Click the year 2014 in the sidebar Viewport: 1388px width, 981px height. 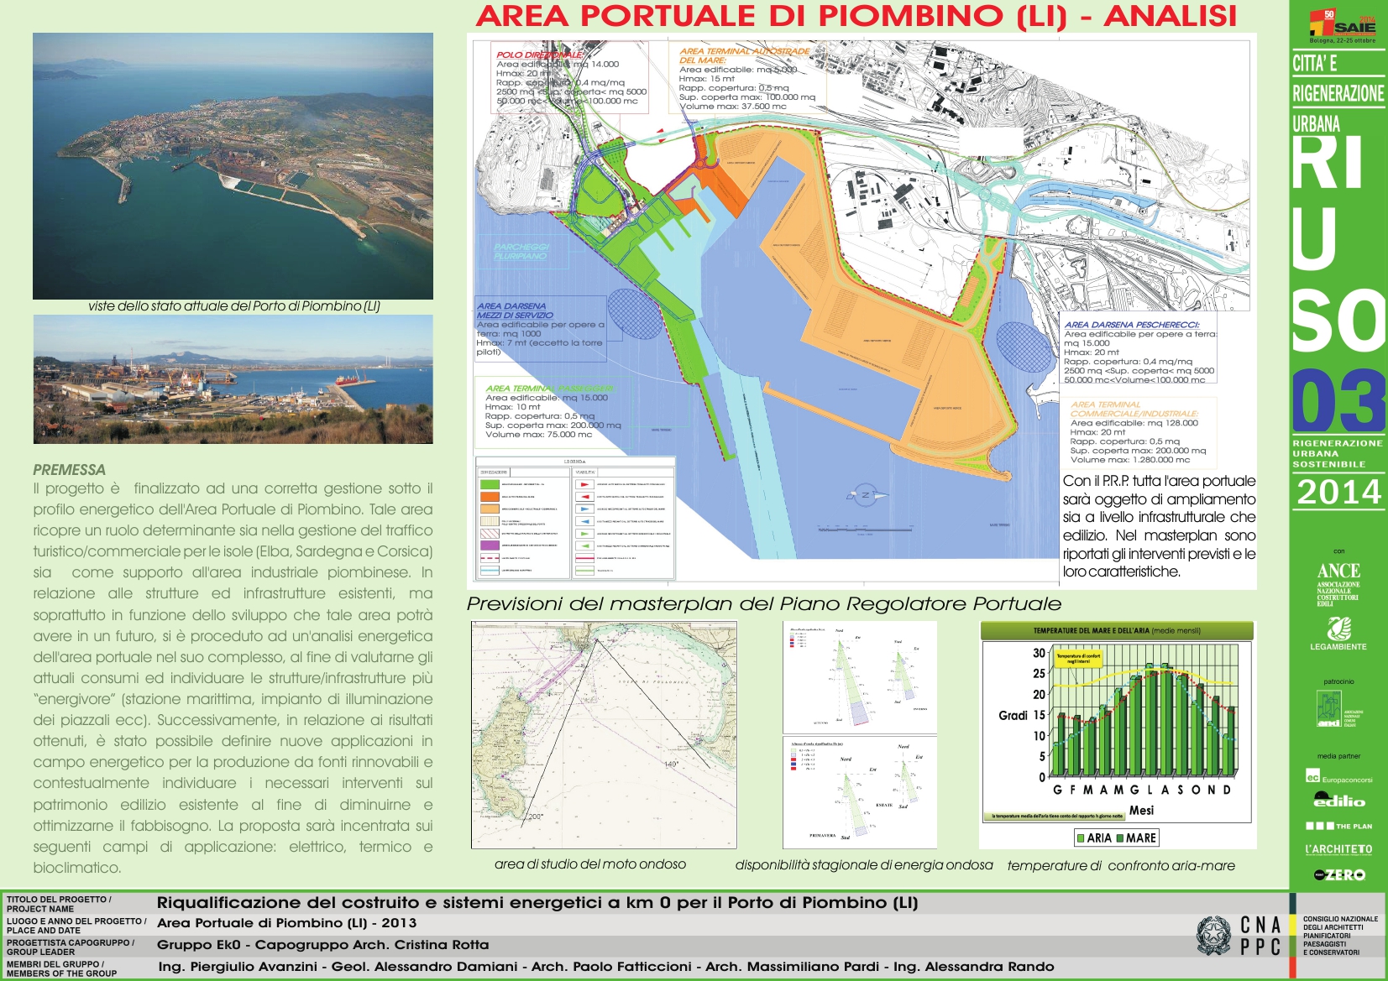click(x=1338, y=492)
